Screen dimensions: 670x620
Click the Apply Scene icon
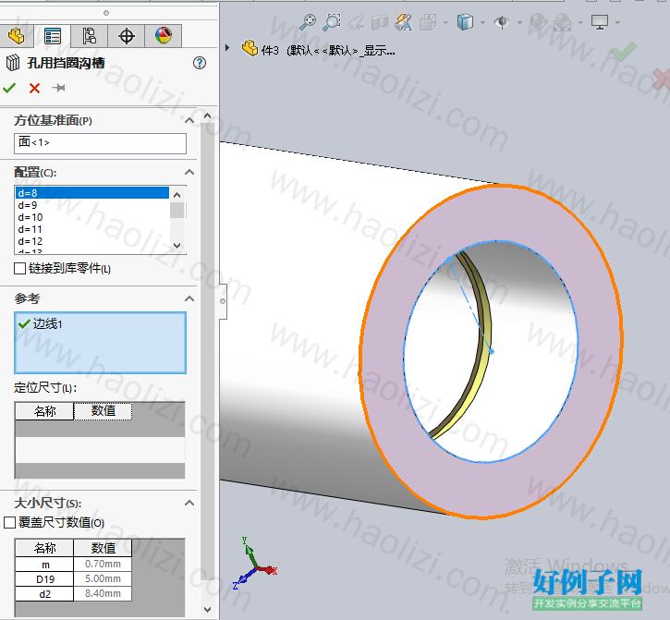pos(562,22)
